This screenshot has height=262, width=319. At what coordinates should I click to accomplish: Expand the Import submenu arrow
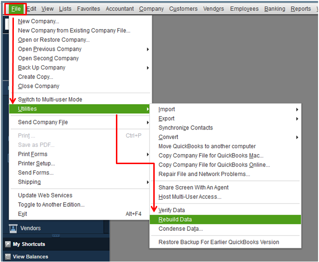click(x=297, y=109)
